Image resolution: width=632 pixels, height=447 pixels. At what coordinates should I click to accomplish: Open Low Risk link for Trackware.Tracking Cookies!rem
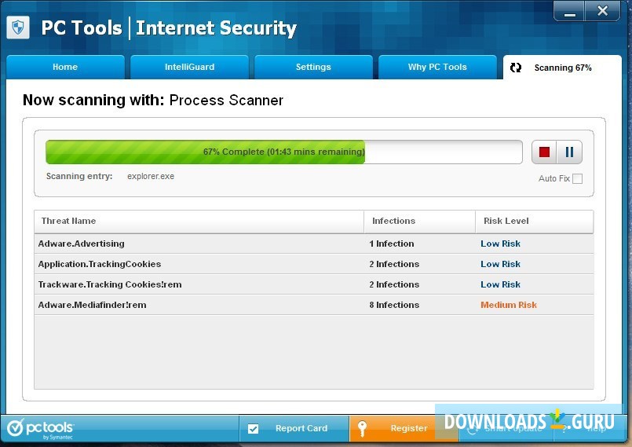click(500, 284)
